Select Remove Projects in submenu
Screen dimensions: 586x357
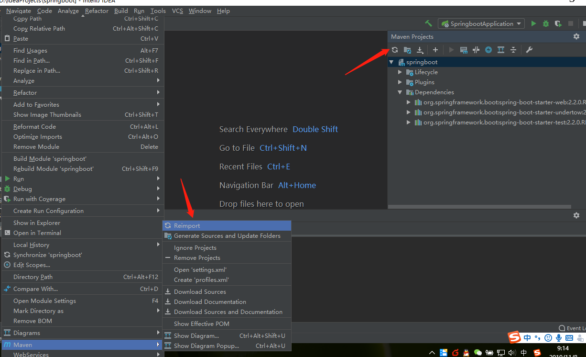point(227,258)
